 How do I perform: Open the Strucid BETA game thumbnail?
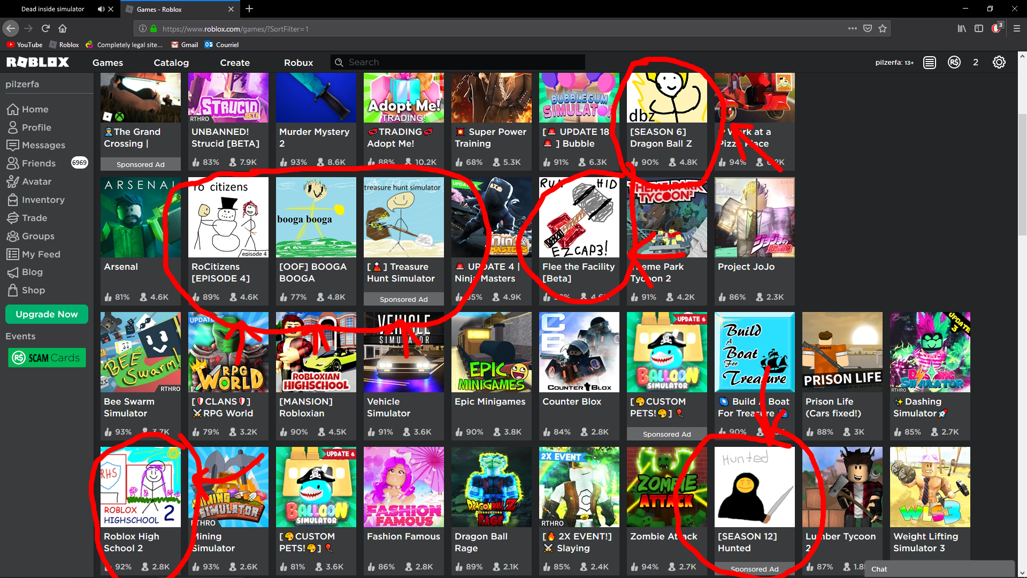(x=228, y=97)
